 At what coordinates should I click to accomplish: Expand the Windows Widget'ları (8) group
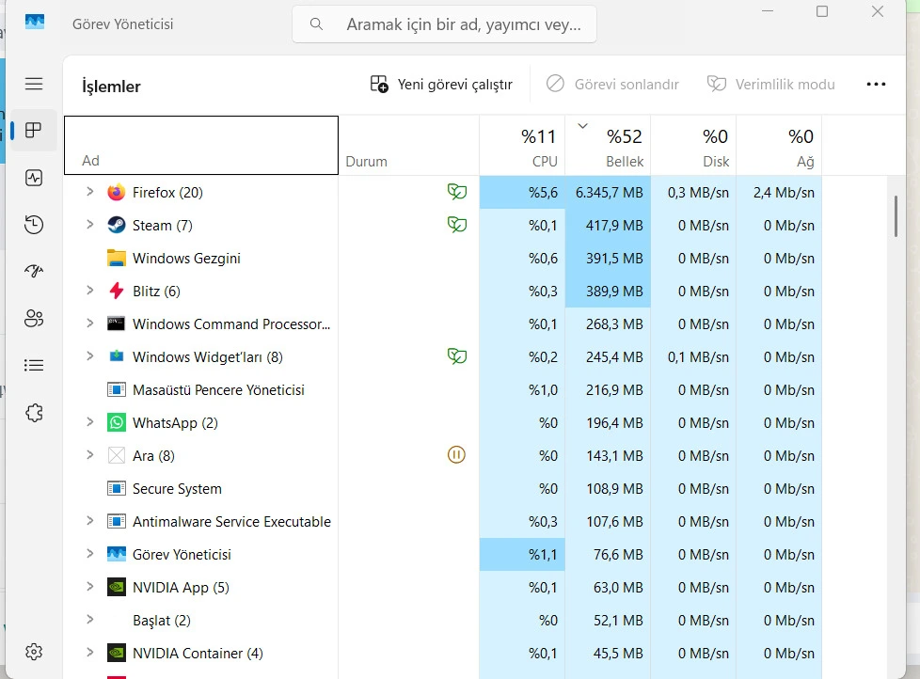pyautogui.click(x=89, y=355)
